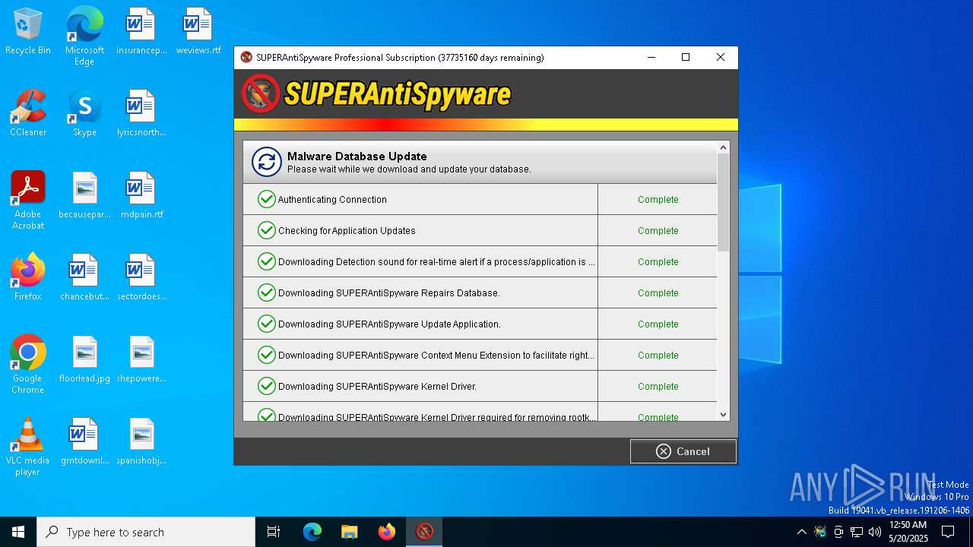Click the volume icon in system tray
The width and height of the screenshot is (973, 547).
click(x=875, y=532)
